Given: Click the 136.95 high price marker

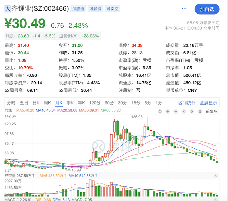Looking at the screenshot, I should click(137, 117).
